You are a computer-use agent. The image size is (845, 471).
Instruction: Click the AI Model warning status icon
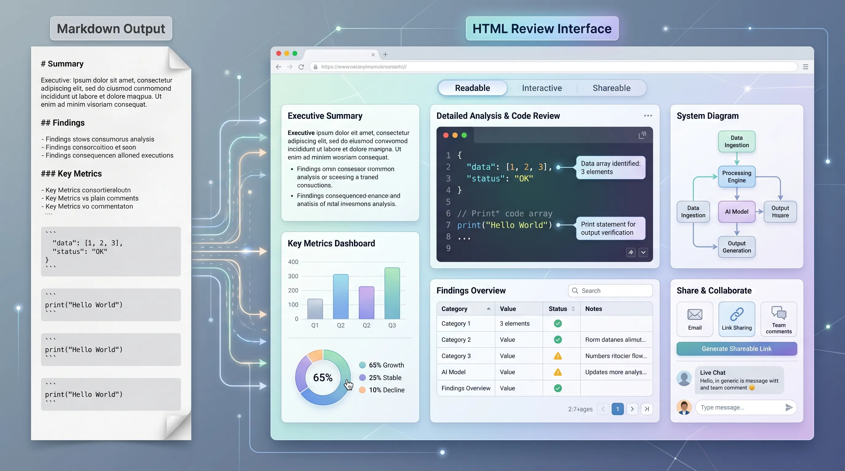tap(558, 372)
